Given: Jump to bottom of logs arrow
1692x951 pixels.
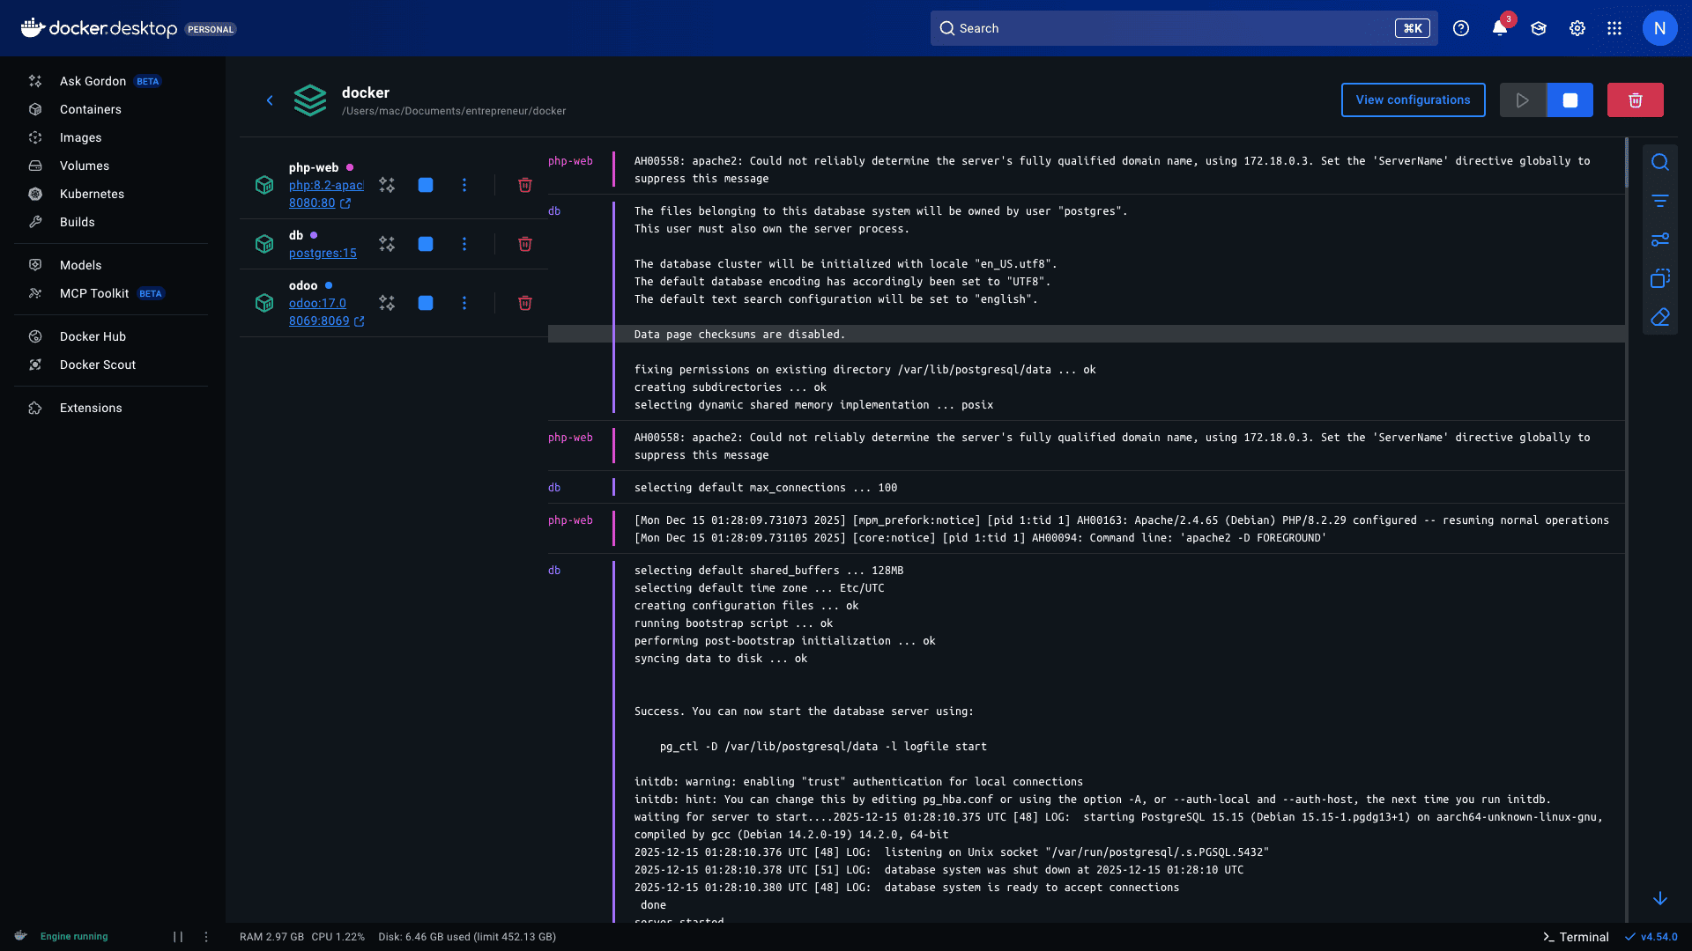Looking at the screenshot, I should pos(1660,898).
